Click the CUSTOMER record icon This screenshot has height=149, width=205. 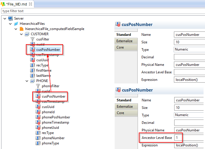27,34
